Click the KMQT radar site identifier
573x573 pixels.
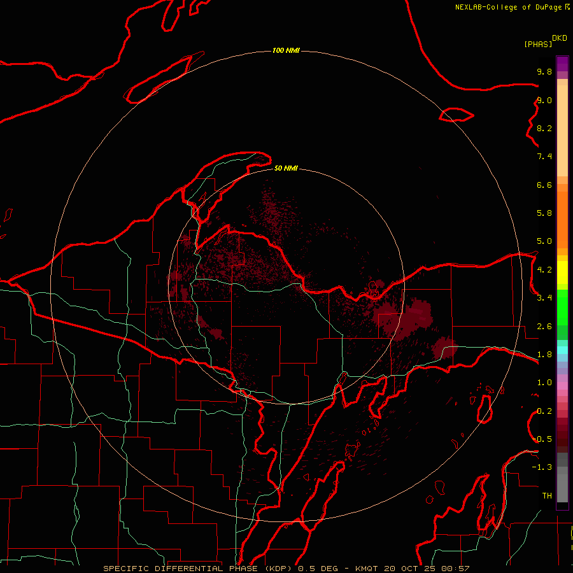coord(366,569)
